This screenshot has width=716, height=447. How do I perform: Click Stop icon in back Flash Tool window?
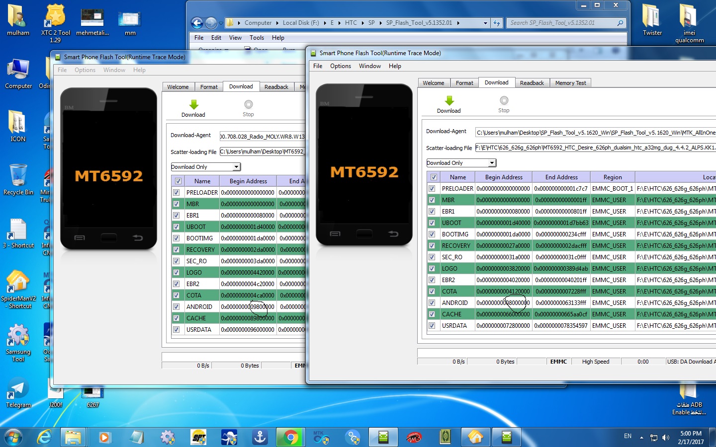[248, 104]
